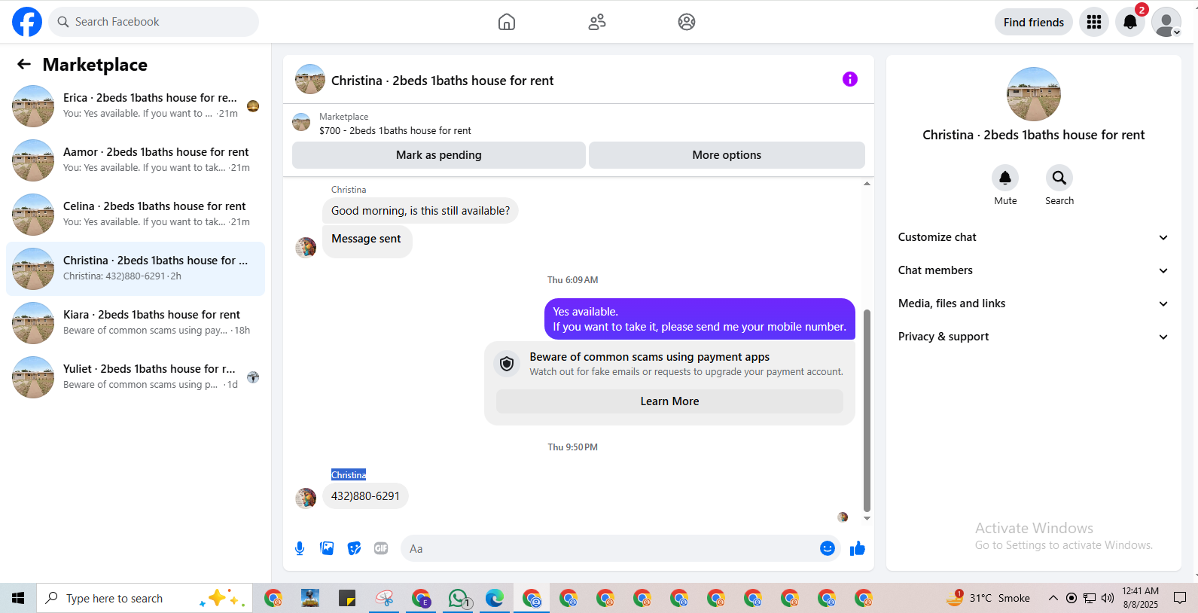The width and height of the screenshot is (1198, 613).
Task: Click the 432)880-6291 message bubble
Action: tap(365, 496)
